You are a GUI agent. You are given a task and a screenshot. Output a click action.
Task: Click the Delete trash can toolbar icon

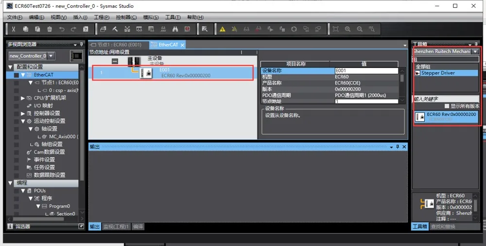[50, 29]
